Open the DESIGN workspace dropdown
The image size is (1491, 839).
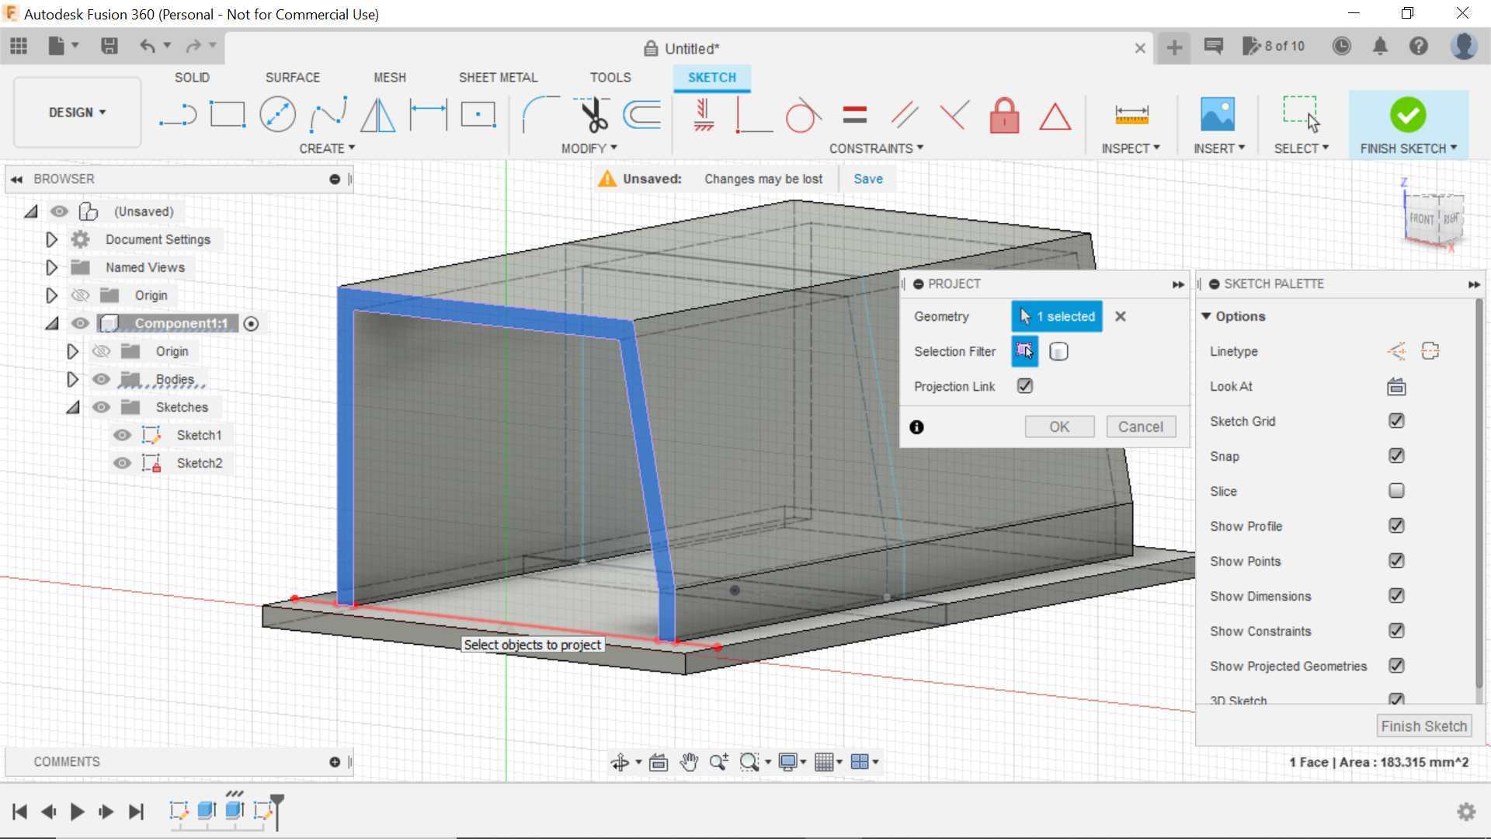(x=76, y=112)
